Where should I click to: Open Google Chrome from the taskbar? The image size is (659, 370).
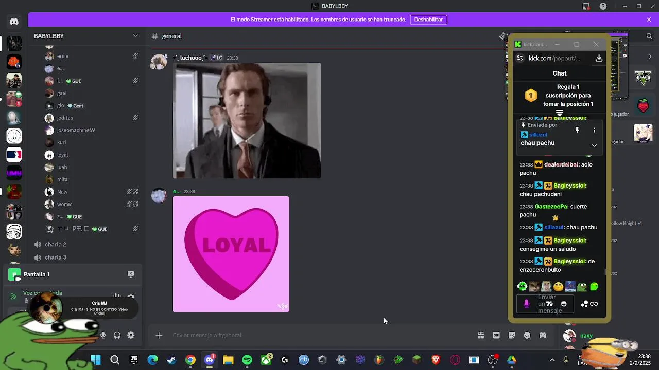190,360
